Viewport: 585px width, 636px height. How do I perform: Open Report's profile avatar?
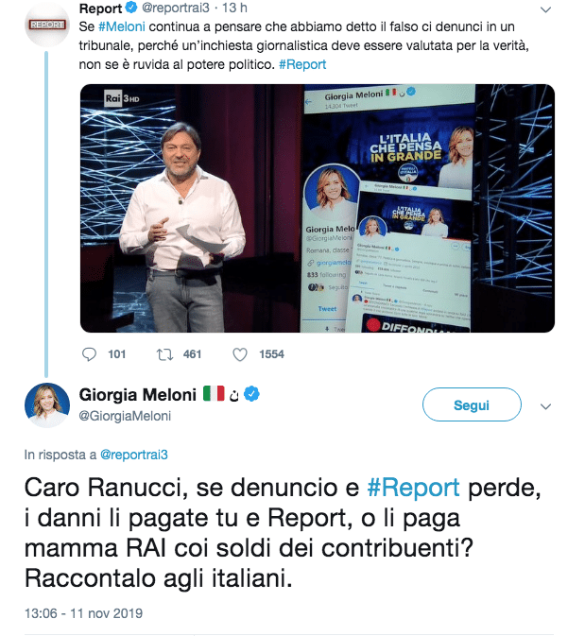pyautogui.click(x=47, y=25)
